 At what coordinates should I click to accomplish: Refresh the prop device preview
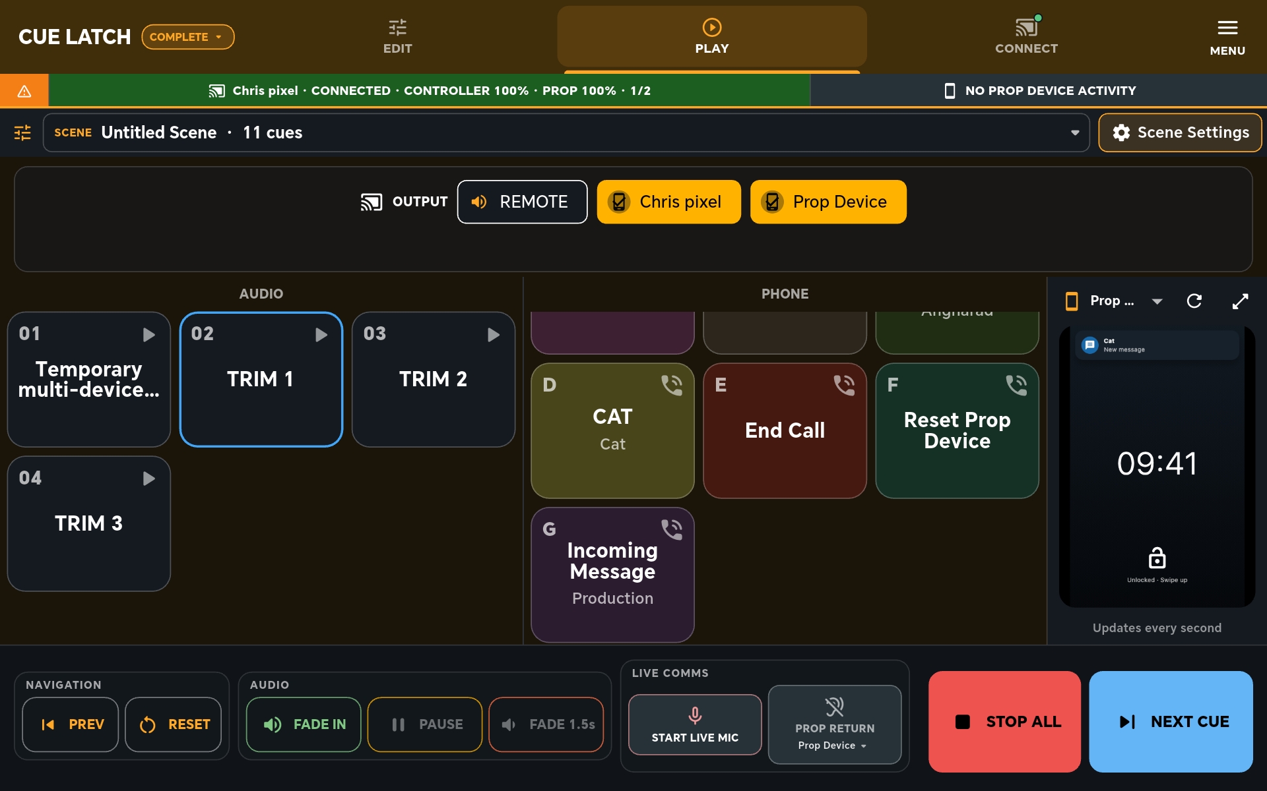[1194, 301]
